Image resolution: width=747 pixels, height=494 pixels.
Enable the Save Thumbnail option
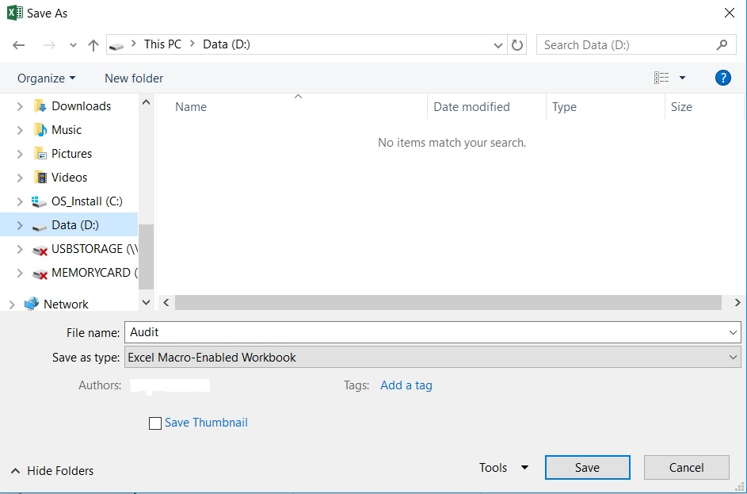pos(155,423)
